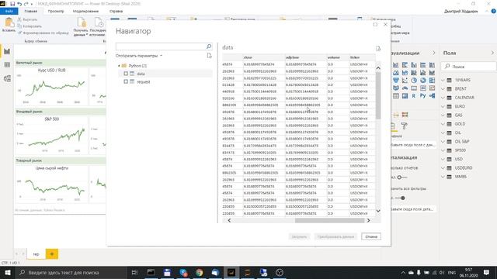Save the file from quick access toolbar
Image resolution: width=497 pixels, height=279 pixels.
coord(12,4)
